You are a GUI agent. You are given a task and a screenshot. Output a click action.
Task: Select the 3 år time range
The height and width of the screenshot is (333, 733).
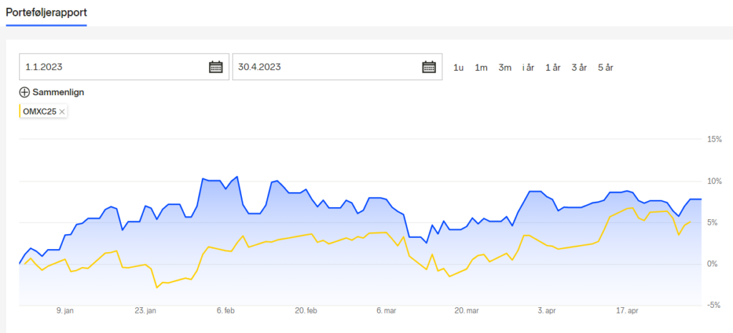(579, 68)
